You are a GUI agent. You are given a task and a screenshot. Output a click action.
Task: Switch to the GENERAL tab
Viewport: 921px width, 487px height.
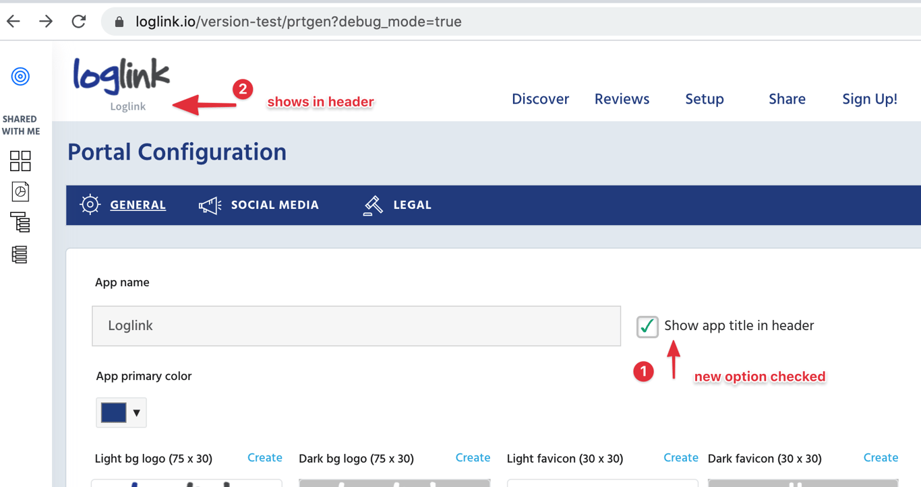pyautogui.click(x=138, y=205)
